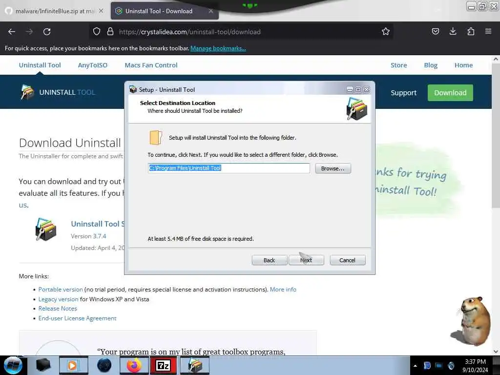Bookmark this page with the star icon
This screenshot has height=375, width=500.
click(x=386, y=31)
